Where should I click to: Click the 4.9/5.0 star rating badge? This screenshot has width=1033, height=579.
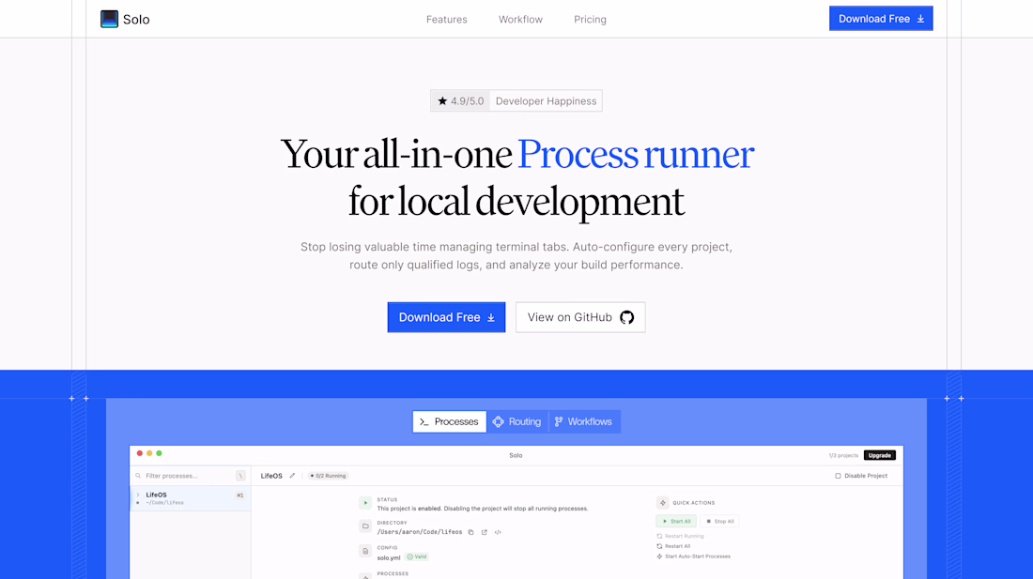(460, 100)
